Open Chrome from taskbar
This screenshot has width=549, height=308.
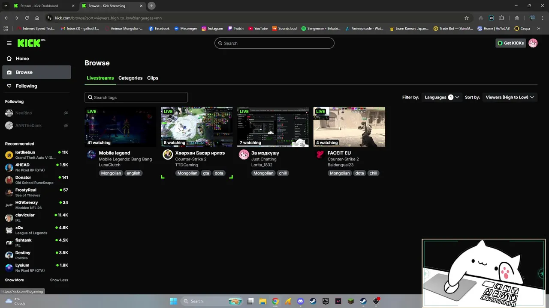pos(275,301)
